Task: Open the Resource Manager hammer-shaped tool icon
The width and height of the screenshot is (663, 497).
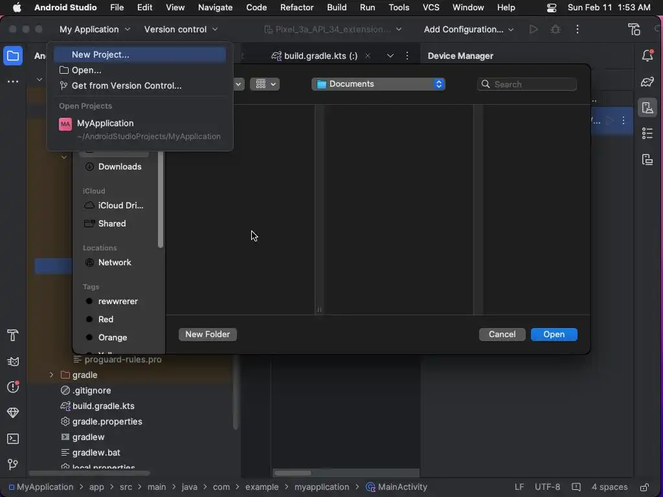Action: [13, 336]
